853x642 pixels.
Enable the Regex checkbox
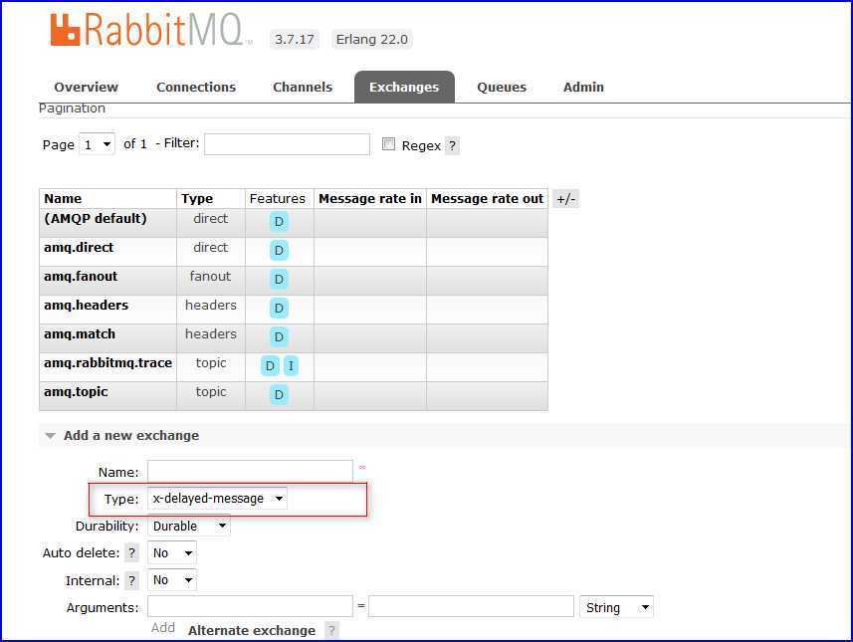pos(388,143)
